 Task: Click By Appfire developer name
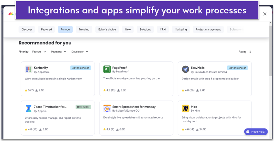pos(40,111)
